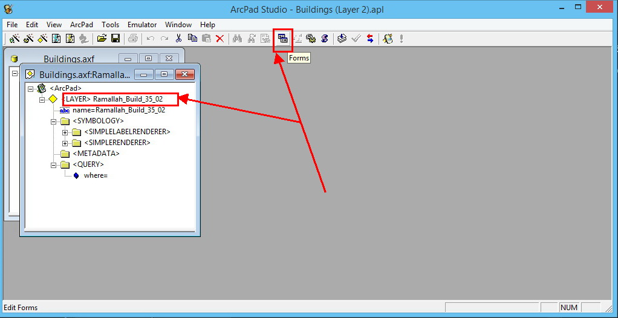Click the Redo arrow icon
Screen dimensions: 618x318
click(164, 38)
